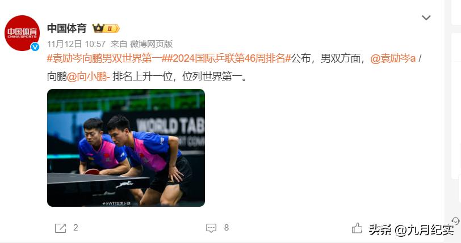Open the @向小鹏- mention
Screen dimensions: 461x243
(88, 76)
